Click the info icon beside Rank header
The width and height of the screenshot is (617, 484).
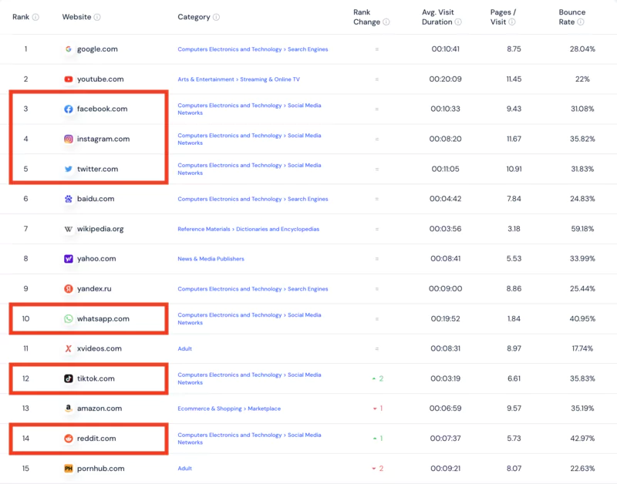[35, 17]
